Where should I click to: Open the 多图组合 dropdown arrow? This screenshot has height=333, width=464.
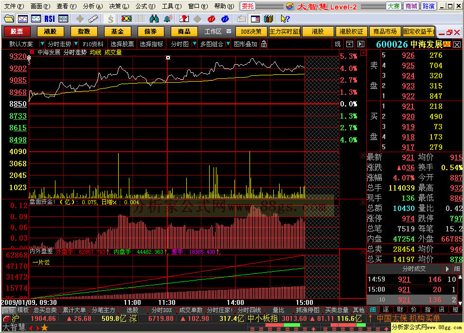pyautogui.click(x=228, y=44)
